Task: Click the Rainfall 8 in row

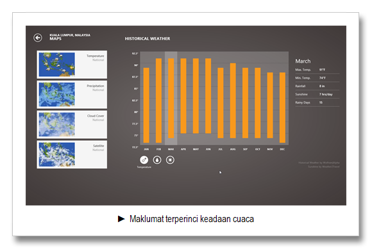Action: [x=317, y=86]
